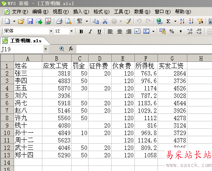Toggle underline formatting
The height and width of the screenshot is (171, 212).
pos(100,31)
